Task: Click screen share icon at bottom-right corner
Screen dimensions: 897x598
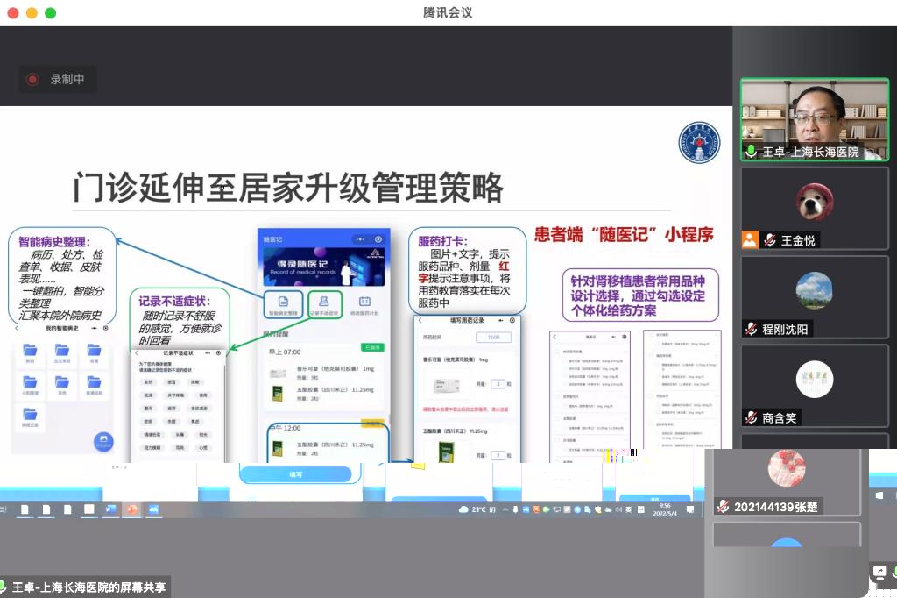Action: coord(879,573)
